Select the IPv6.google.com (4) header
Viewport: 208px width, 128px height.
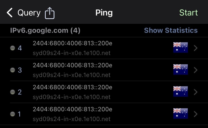[x=45, y=30]
